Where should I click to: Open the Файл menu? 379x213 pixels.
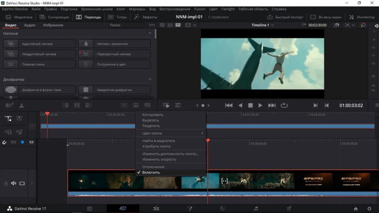[36, 9]
